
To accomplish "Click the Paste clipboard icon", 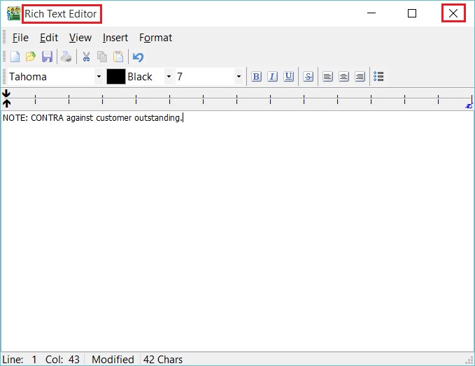I will [x=118, y=57].
